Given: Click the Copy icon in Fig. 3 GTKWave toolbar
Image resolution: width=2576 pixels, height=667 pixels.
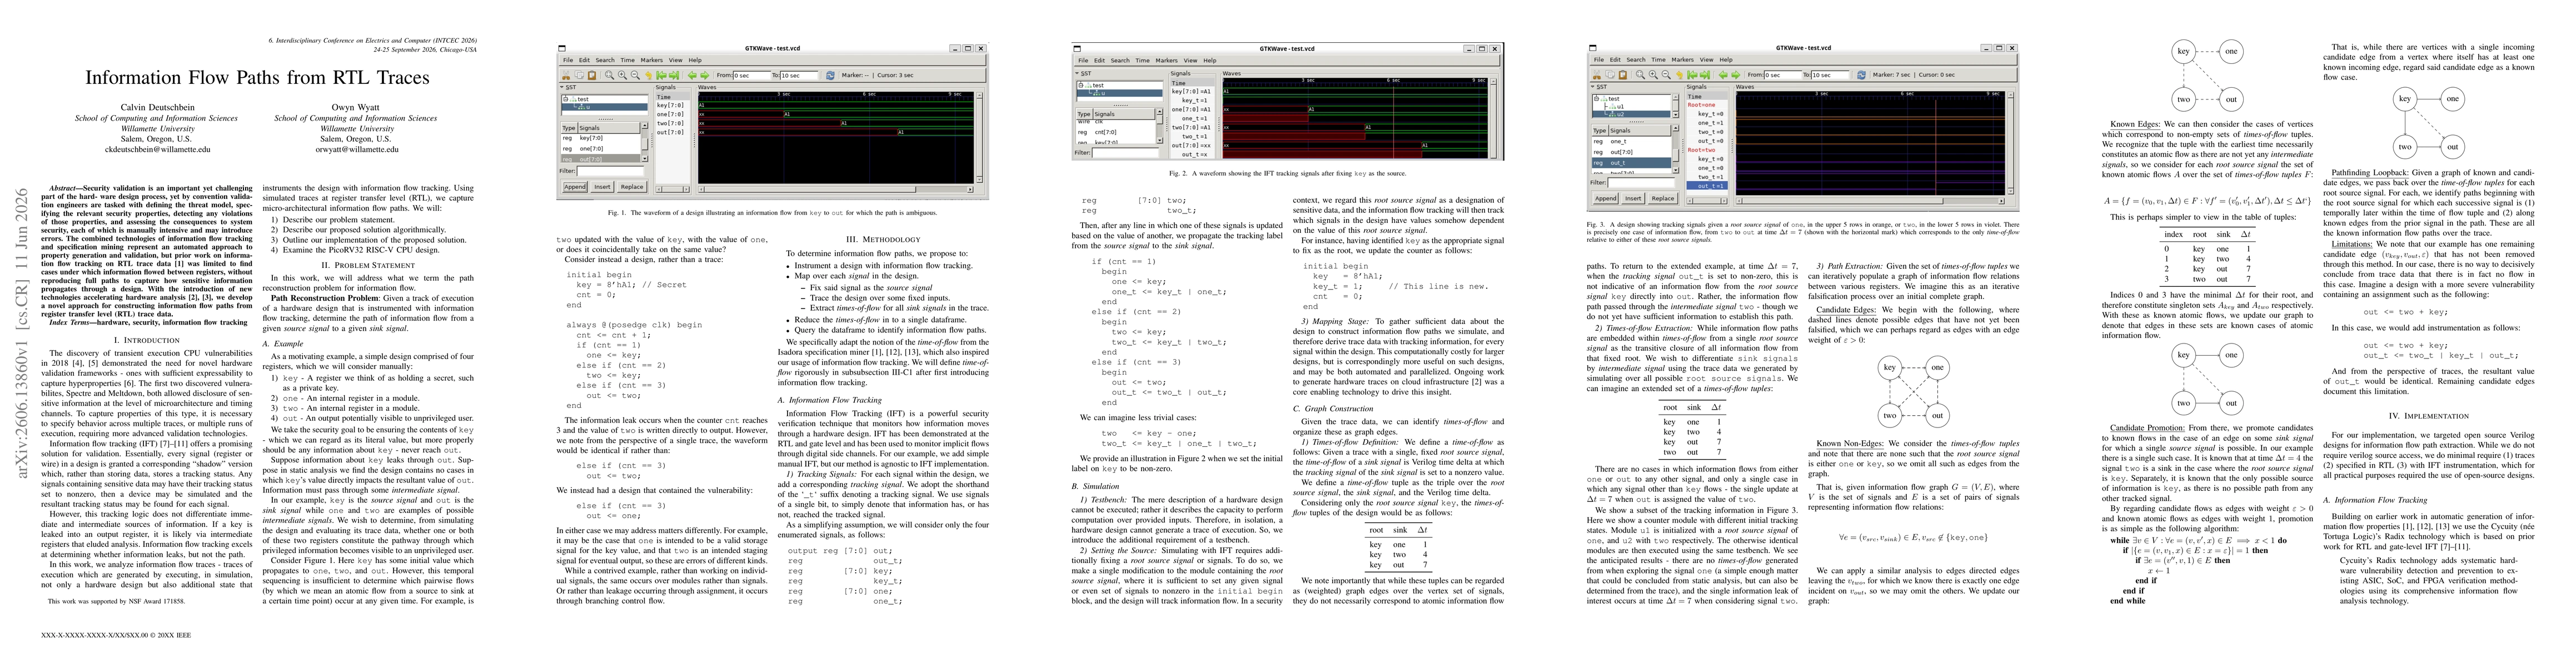Looking at the screenshot, I should pos(1610,75).
